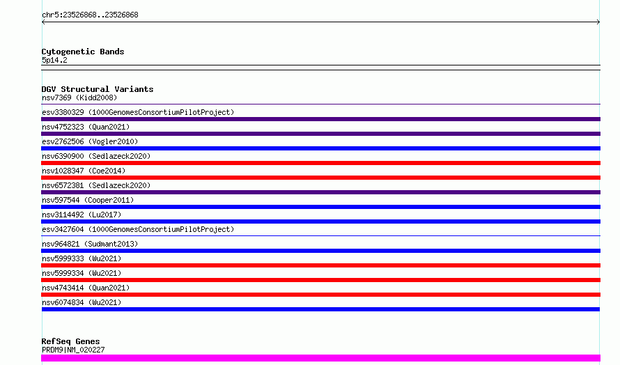Click the purple bar under esv3380329
Image resolution: width=620 pixels, height=365 pixels.
pos(320,119)
